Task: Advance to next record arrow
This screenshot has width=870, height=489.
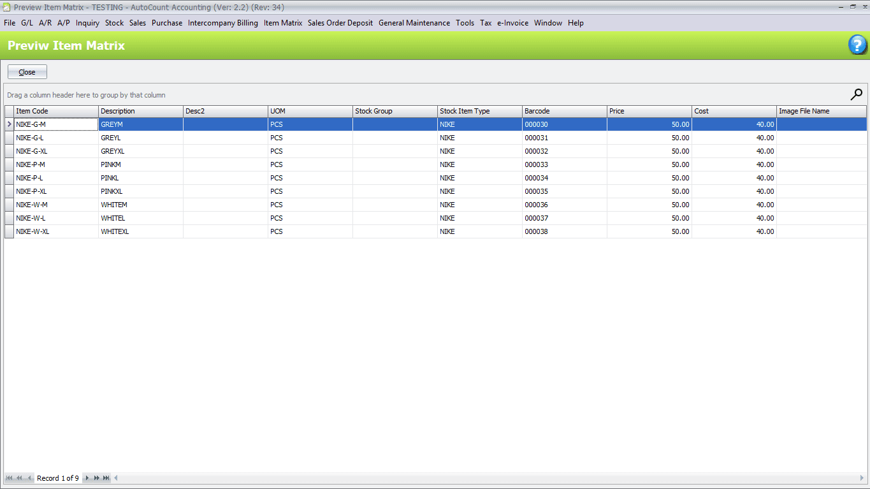Action: click(x=87, y=478)
